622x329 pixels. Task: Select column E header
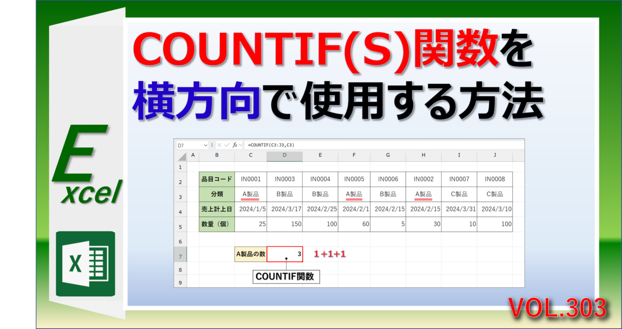coord(320,156)
